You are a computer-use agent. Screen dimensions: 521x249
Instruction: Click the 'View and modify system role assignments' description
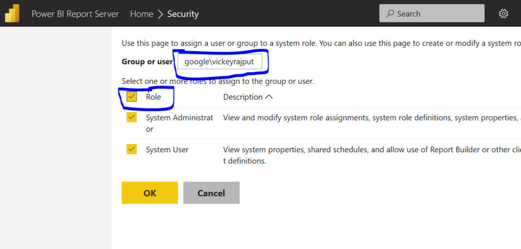[372, 118]
